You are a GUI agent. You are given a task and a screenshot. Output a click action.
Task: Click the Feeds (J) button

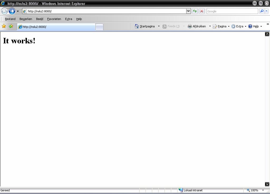pos(171,26)
